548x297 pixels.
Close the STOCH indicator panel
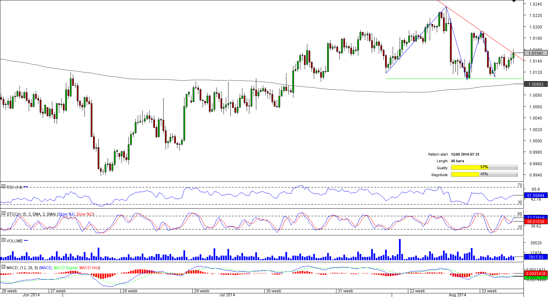point(3,214)
